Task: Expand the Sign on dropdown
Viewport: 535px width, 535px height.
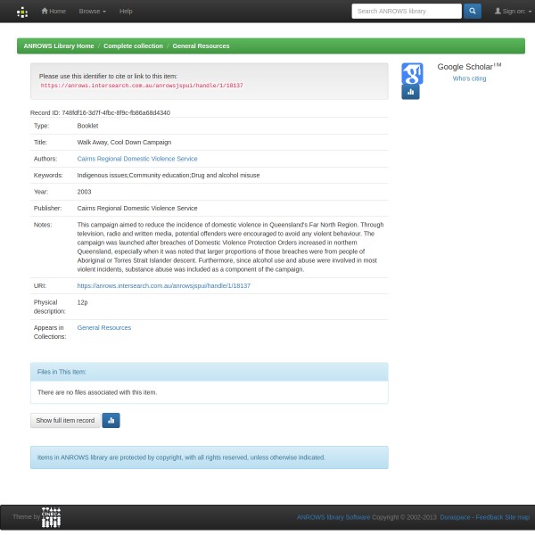Action: [x=513, y=11]
